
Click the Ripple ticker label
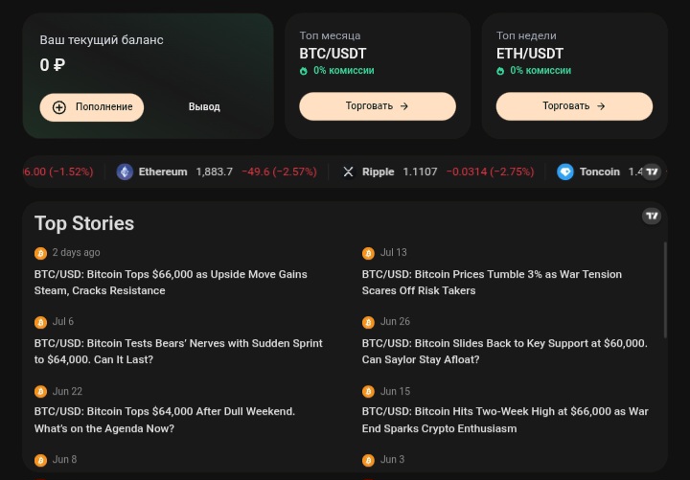pos(378,171)
